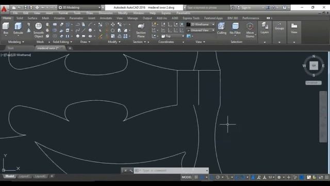The width and height of the screenshot is (330, 186).
Task: Switch to the Mesh ribbon tab
Action: click(45, 18)
